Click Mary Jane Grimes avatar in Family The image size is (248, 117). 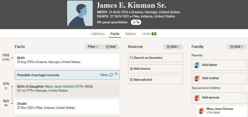(201, 111)
